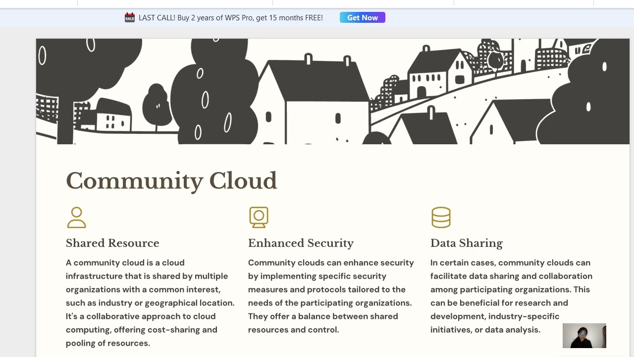This screenshot has width=634, height=357.
Task: Select the Shared Resource heading
Action: (x=112, y=243)
